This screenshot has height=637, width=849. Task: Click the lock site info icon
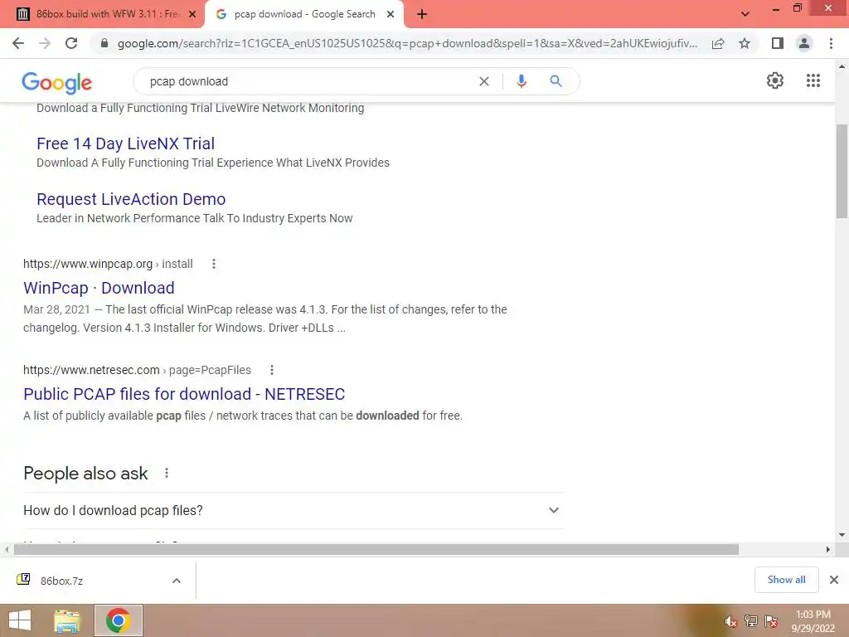[104, 43]
